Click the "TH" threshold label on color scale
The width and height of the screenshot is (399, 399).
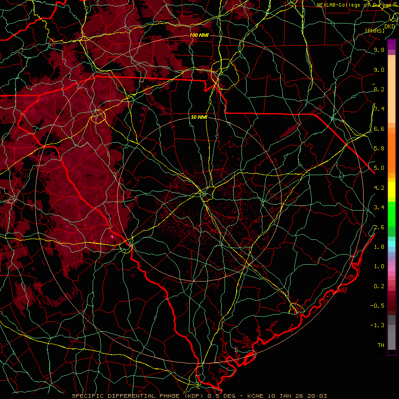pyautogui.click(x=381, y=345)
